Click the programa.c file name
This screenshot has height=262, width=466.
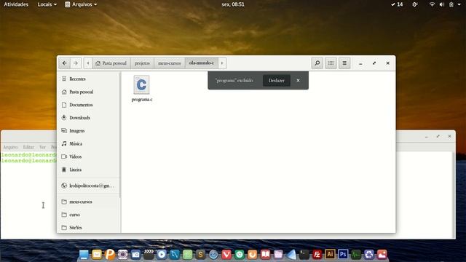click(142, 100)
